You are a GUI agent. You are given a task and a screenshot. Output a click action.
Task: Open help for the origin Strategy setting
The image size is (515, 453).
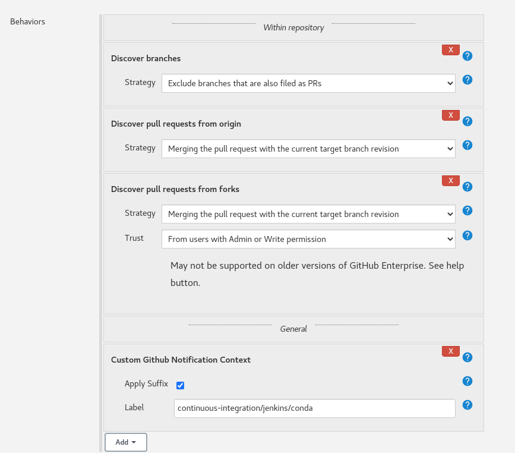467,145
